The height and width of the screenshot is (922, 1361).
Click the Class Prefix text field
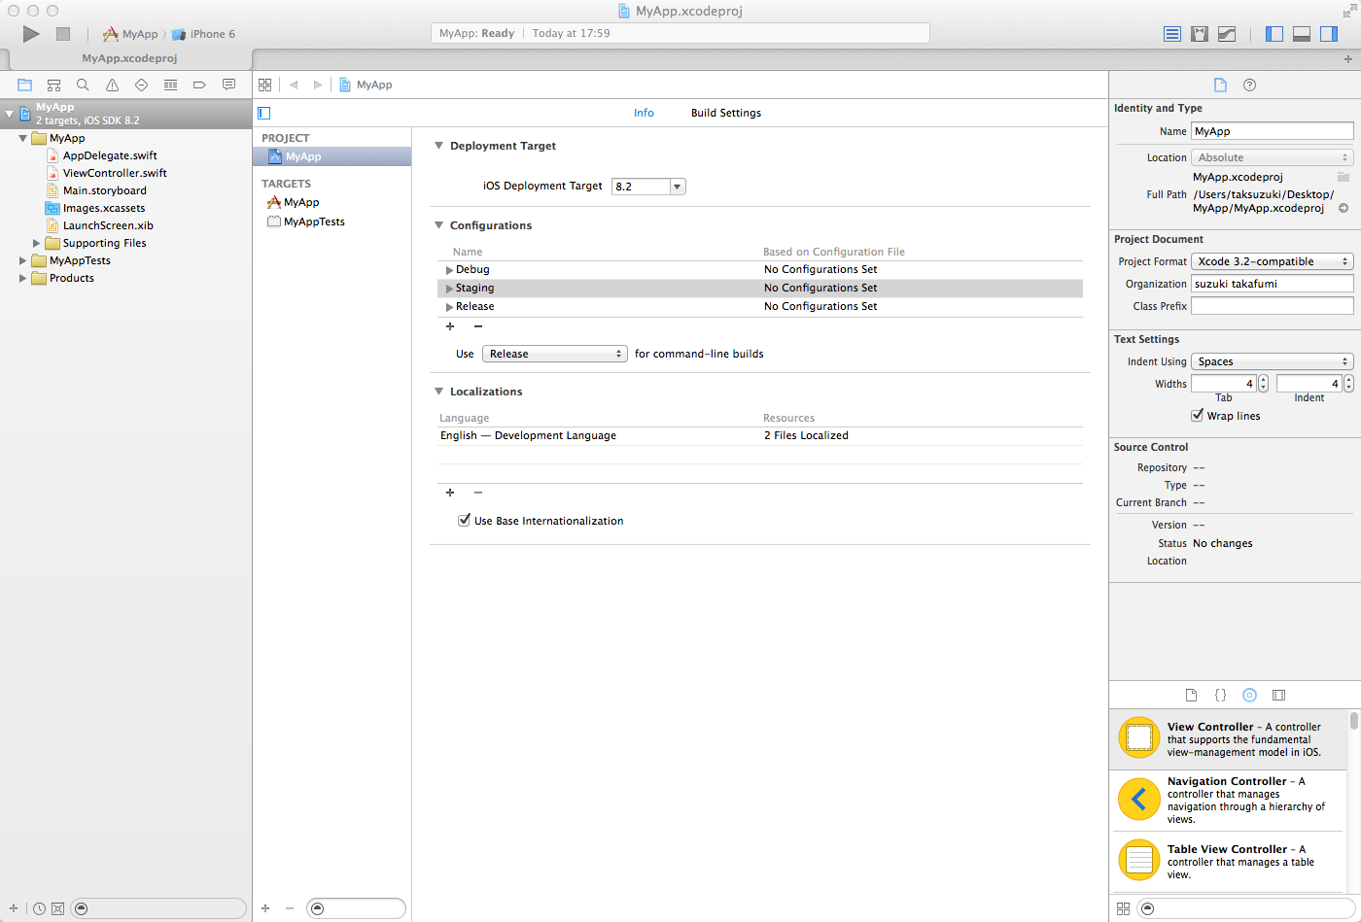click(x=1272, y=306)
